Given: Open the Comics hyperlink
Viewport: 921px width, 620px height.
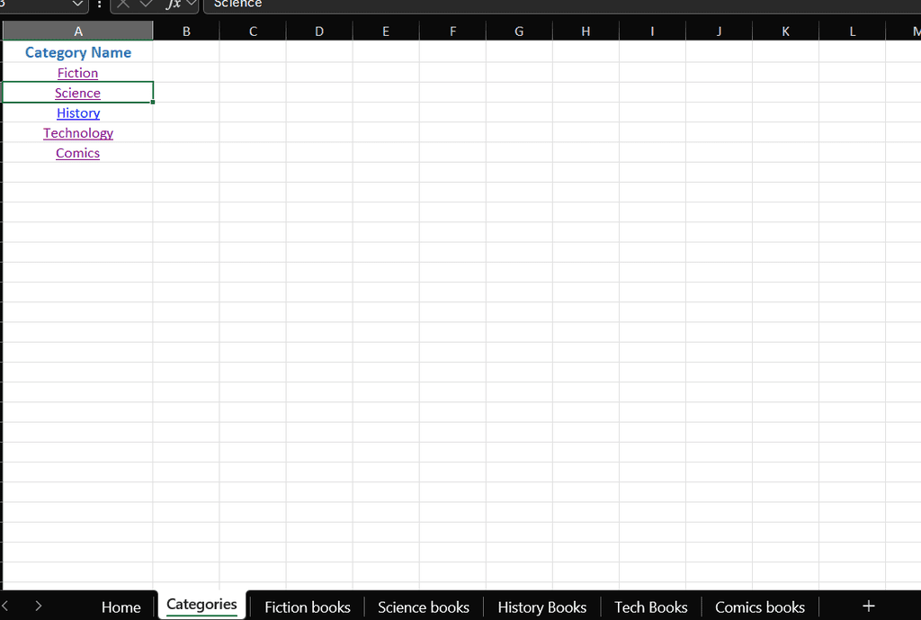Looking at the screenshot, I should pos(77,153).
